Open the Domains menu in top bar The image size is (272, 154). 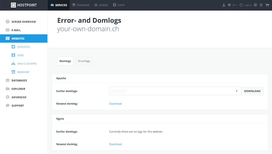click(81, 5)
